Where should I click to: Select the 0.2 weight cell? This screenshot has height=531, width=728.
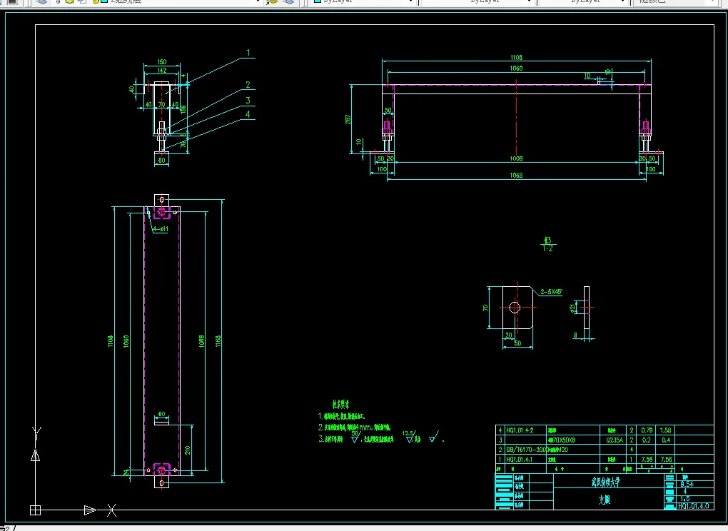[647, 440]
